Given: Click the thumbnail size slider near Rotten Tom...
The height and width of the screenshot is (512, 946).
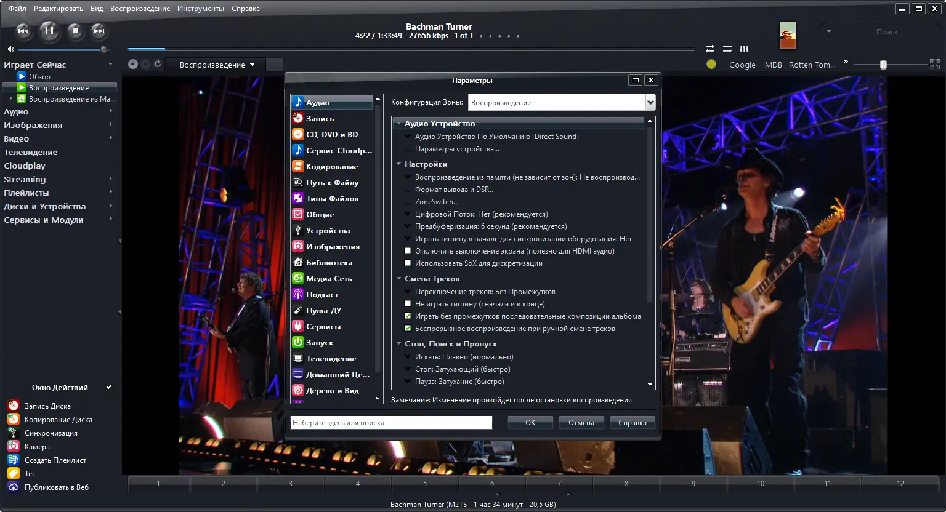Looking at the screenshot, I should pyautogui.click(x=891, y=64).
